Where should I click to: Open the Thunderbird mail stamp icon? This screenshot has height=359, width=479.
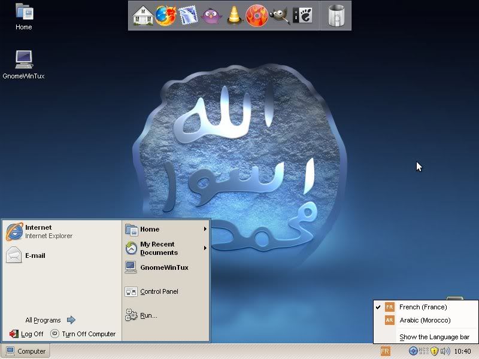(188, 16)
